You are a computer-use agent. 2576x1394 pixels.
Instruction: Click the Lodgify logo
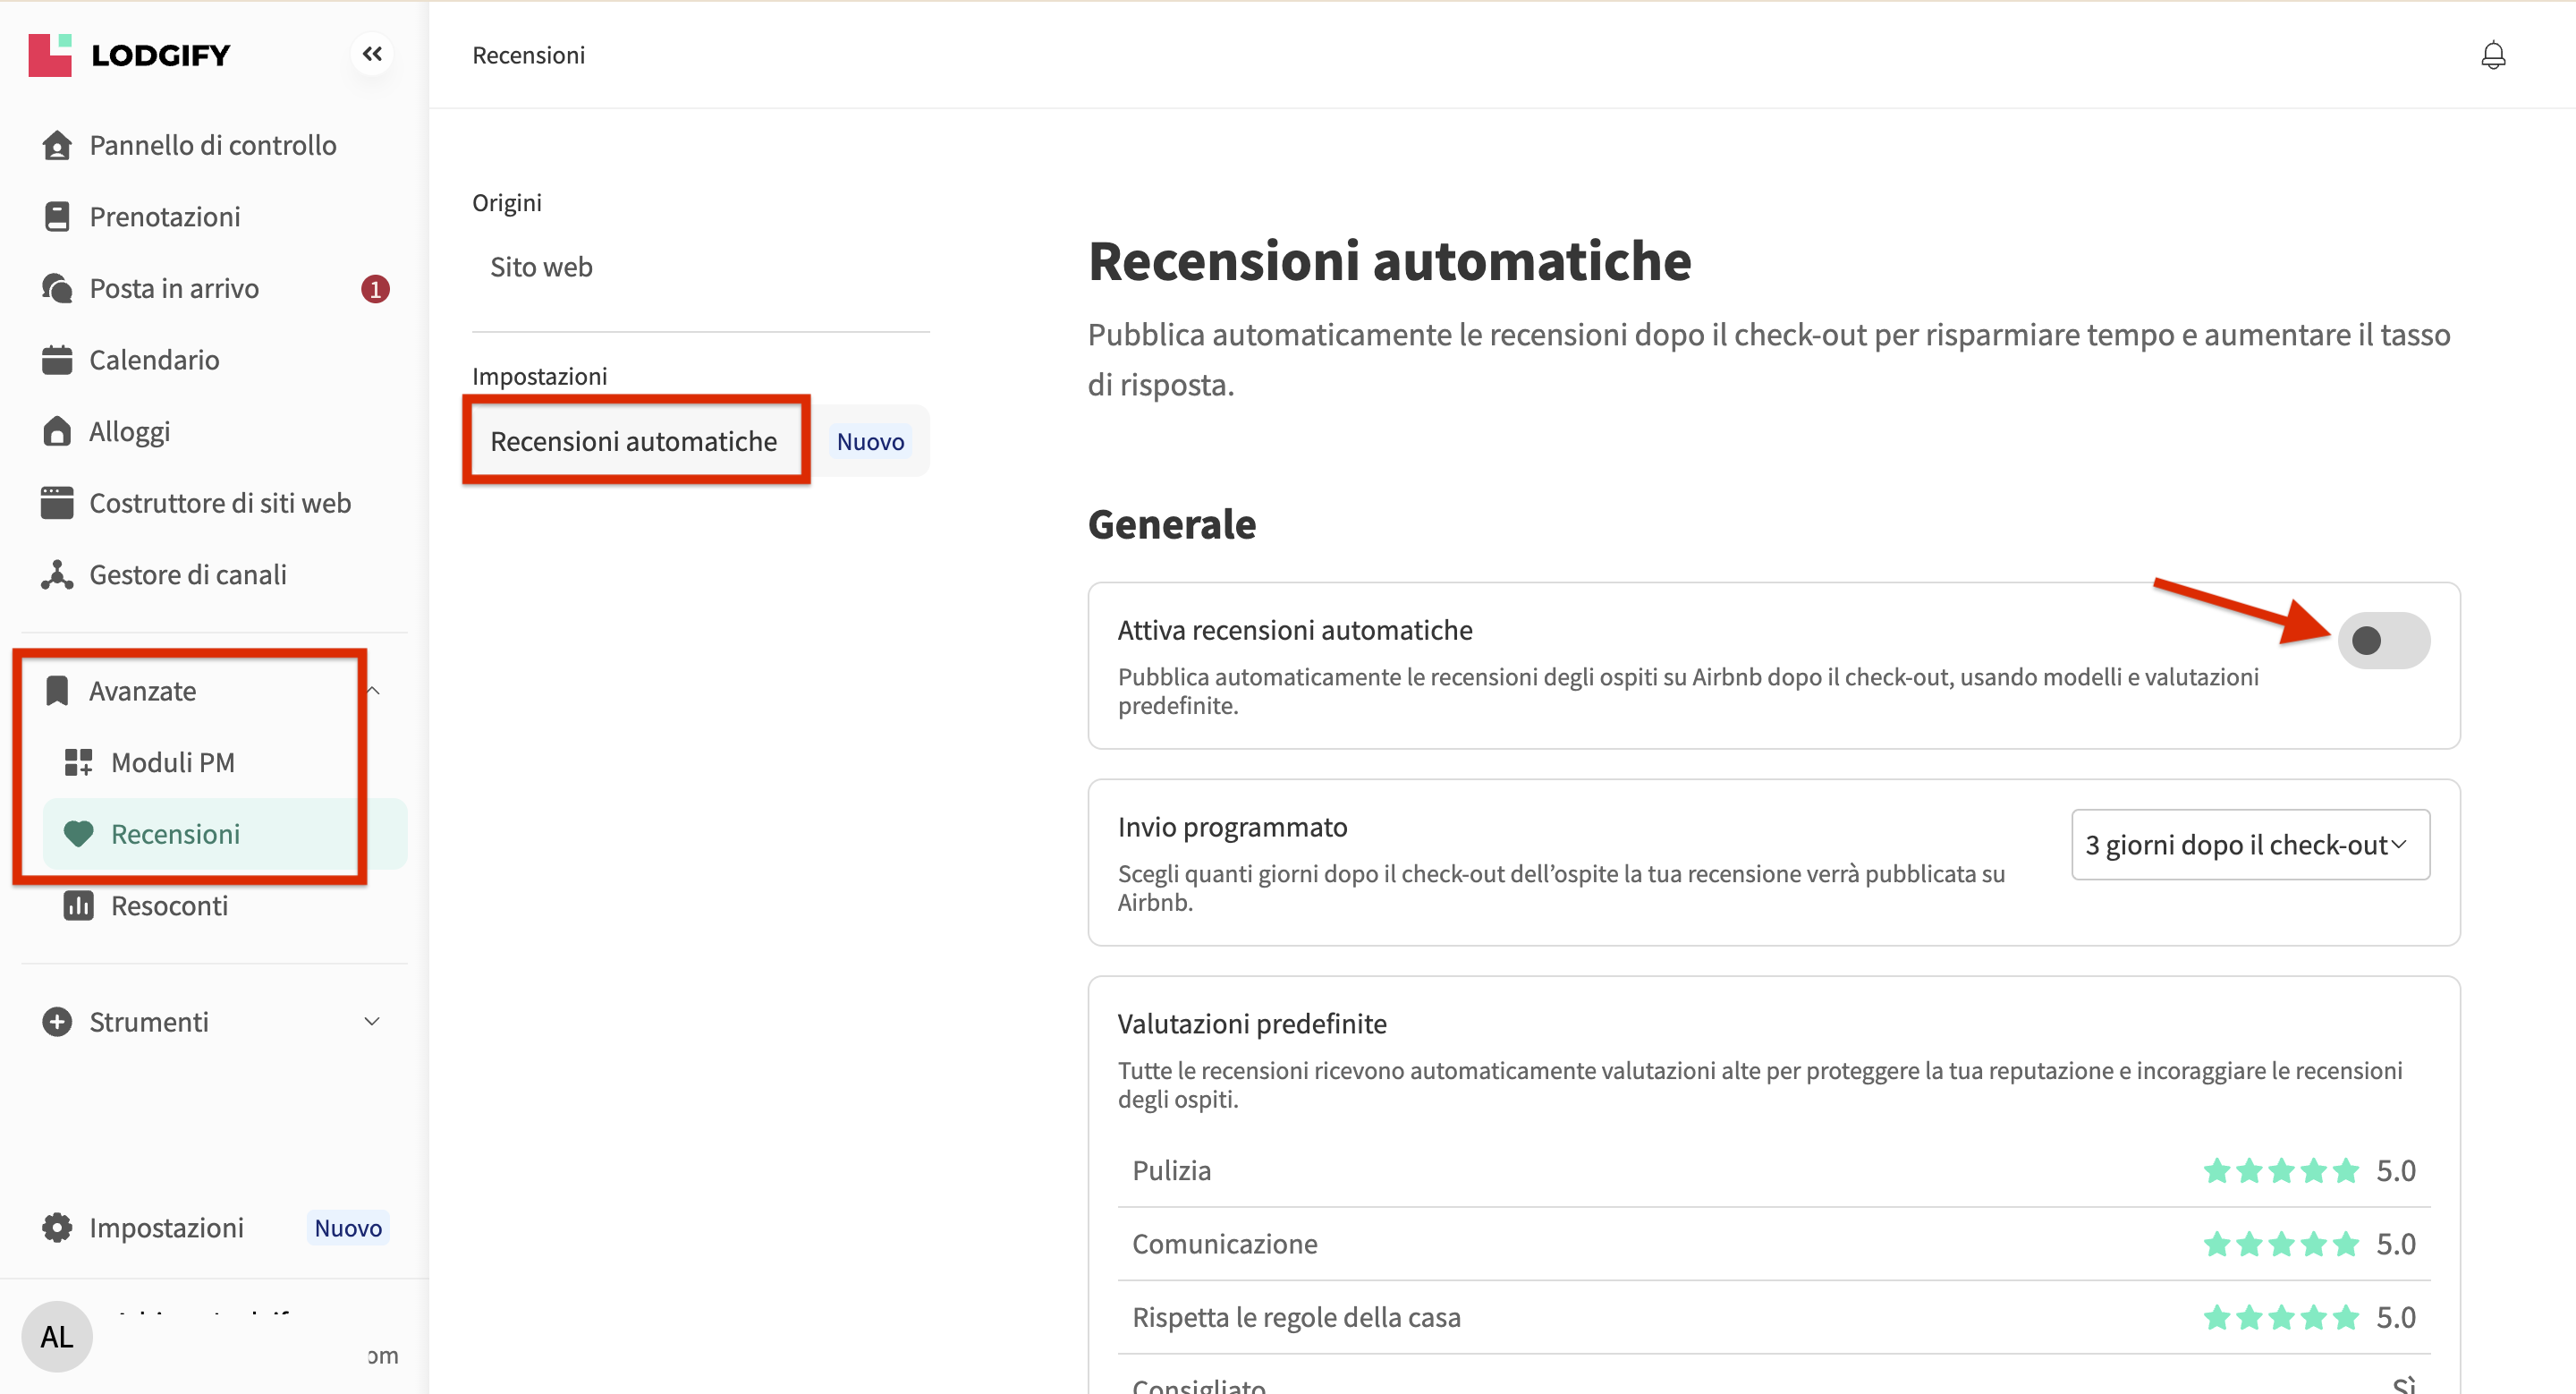(129, 55)
